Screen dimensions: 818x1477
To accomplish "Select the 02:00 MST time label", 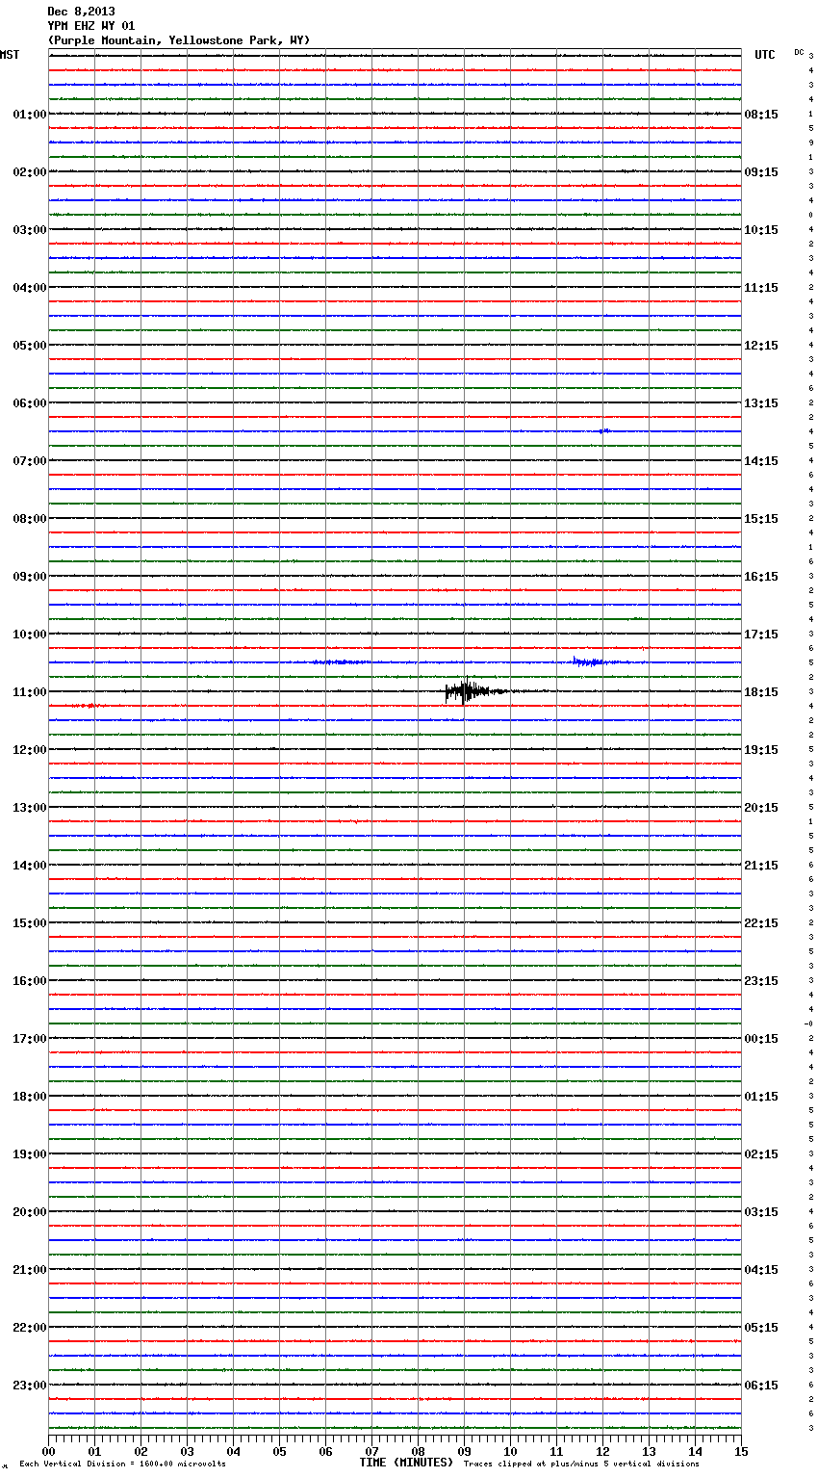I will [x=30, y=172].
